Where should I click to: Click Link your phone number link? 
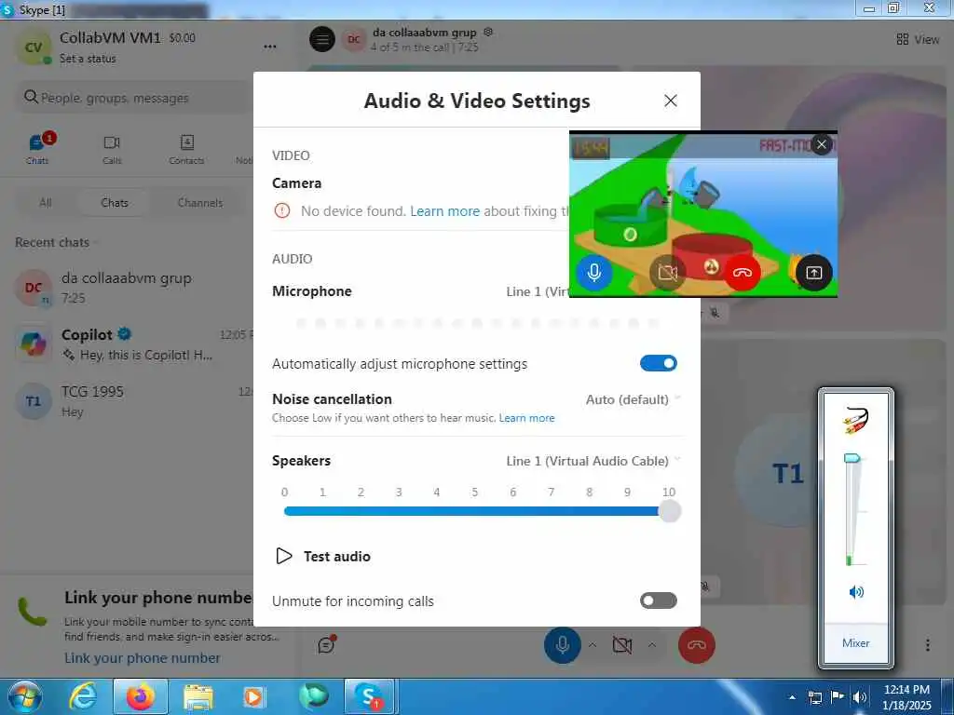click(x=143, y=658)
